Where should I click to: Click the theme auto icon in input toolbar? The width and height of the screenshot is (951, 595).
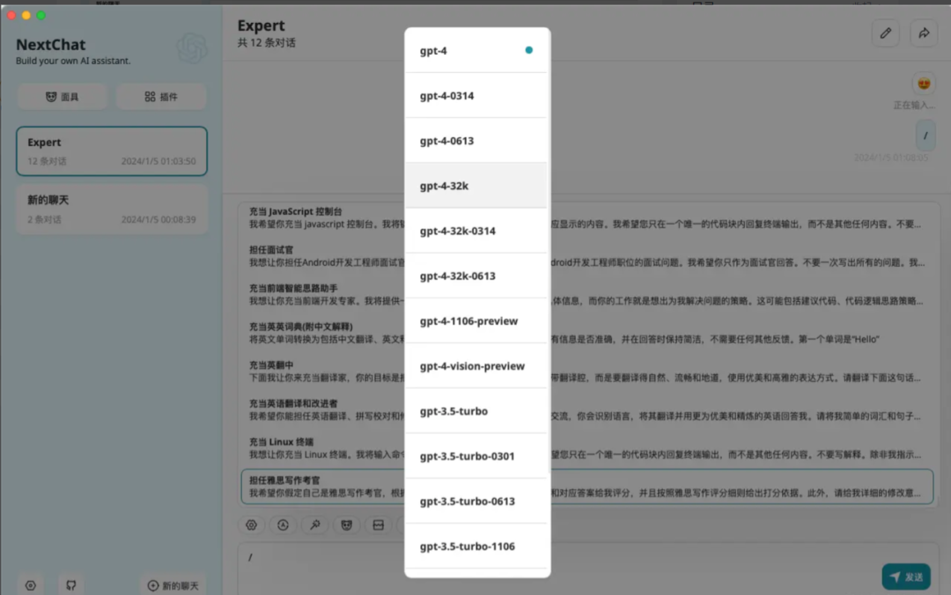(283, 525)
